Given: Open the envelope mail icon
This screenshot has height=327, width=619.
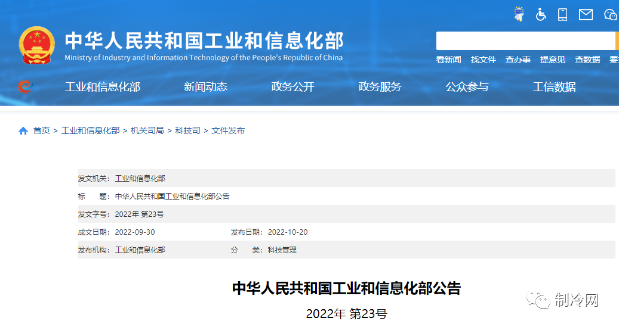Looking at the screenshot, I should (x=586, y=14).
